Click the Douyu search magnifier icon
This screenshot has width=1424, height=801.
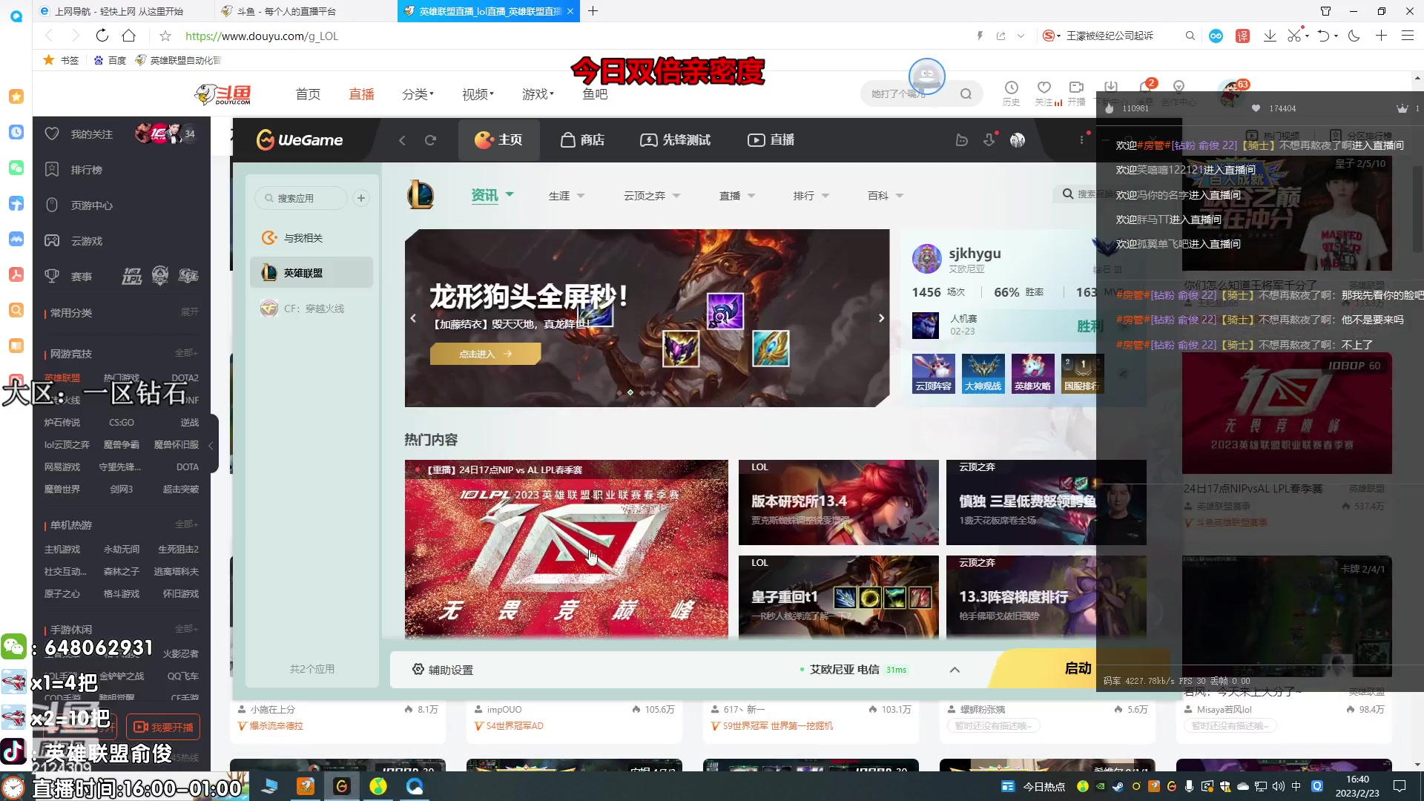click(966, 94)
